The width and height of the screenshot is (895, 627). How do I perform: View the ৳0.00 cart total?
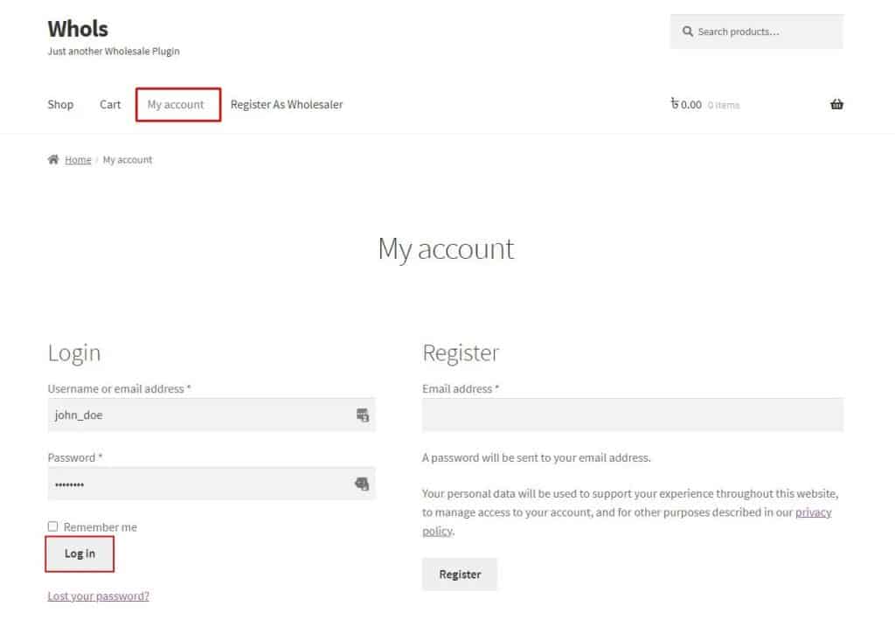tap(686, 105)
